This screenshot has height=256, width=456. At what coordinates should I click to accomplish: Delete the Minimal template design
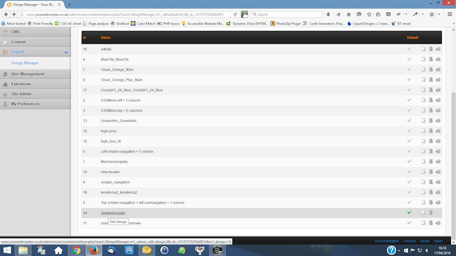point(438,162)
